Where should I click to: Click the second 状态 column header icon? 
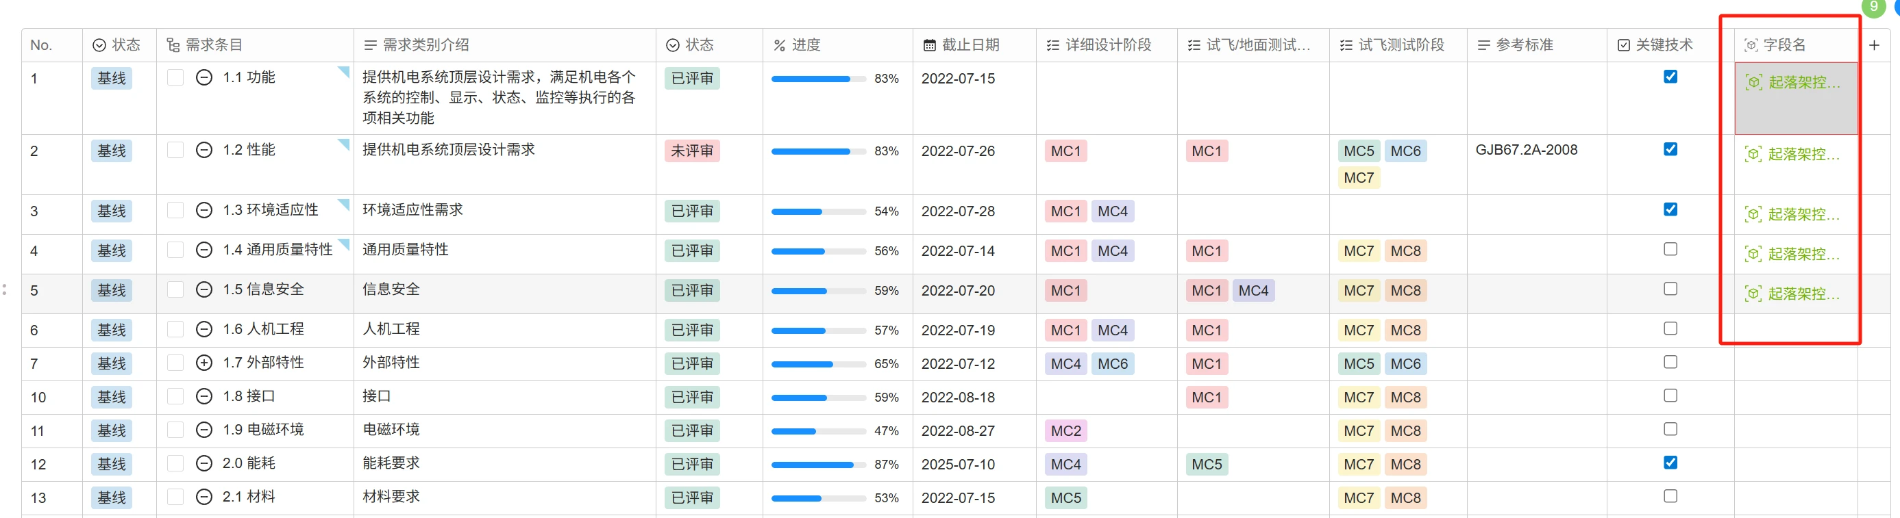point(673,45)
